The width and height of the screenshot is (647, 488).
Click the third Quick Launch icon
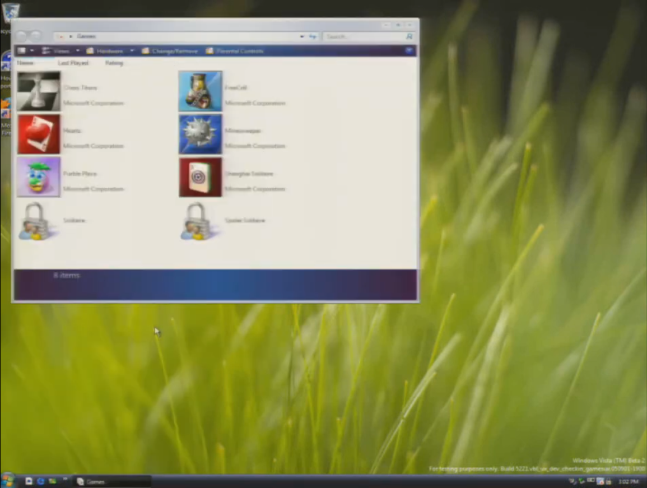(53, 481)
